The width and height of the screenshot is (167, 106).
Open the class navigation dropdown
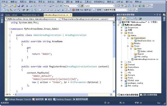tap(32, 19)
